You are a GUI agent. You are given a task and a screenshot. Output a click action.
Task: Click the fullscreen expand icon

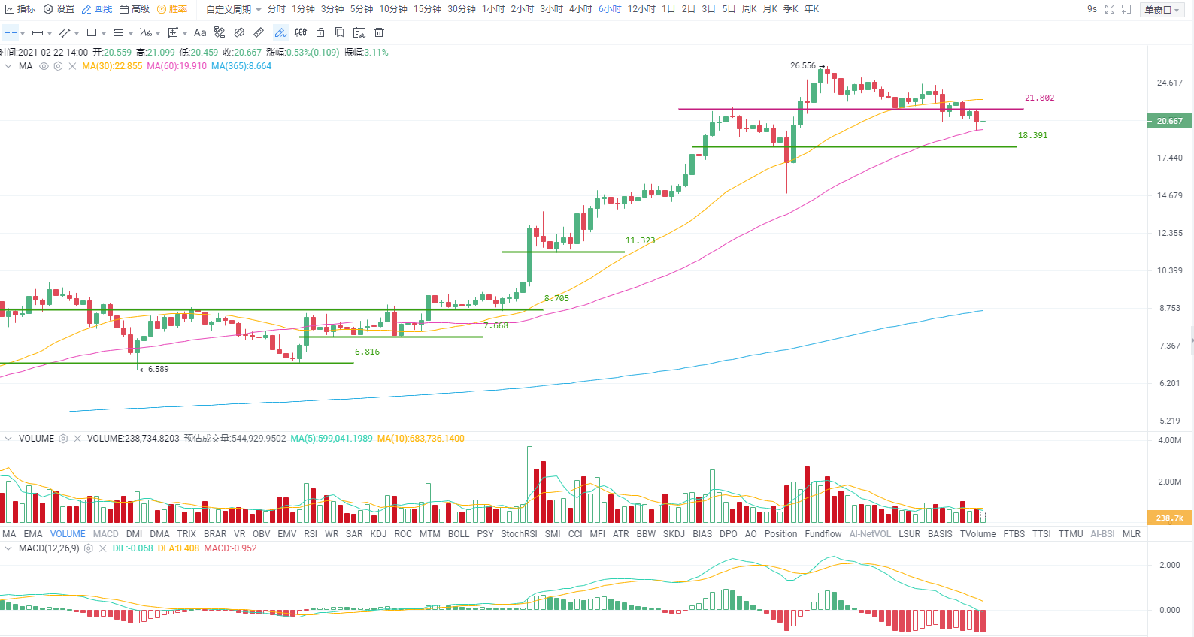coord(1110,9)
